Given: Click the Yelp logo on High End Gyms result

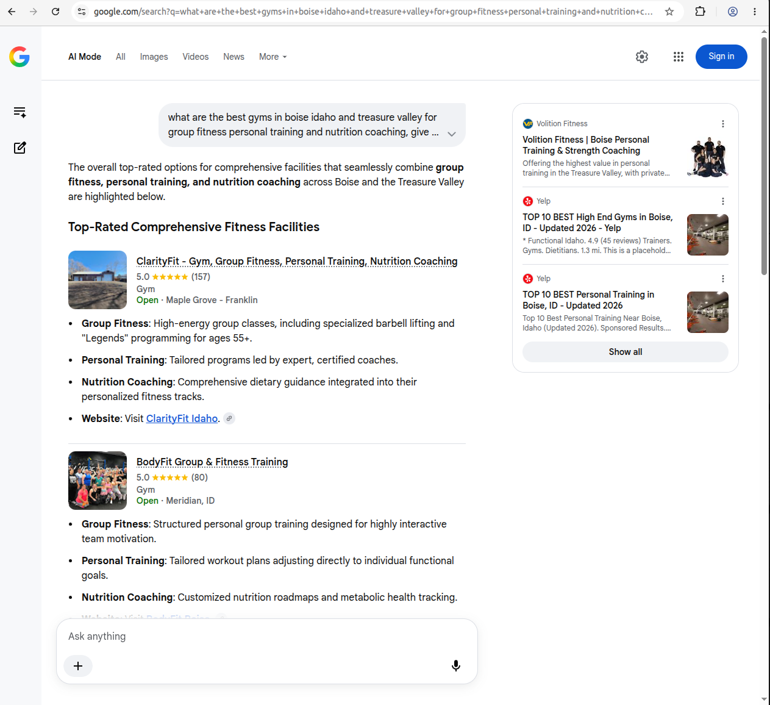Looking at the screenshot, I should pyautogui.click(x=528, y=201).
